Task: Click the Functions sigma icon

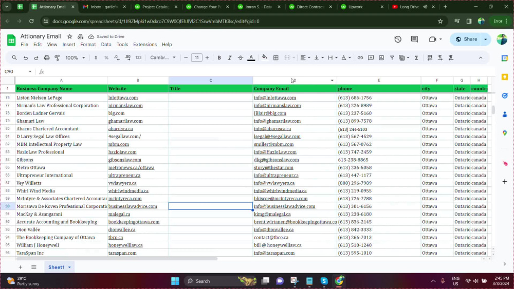Action: click(416, 57)
